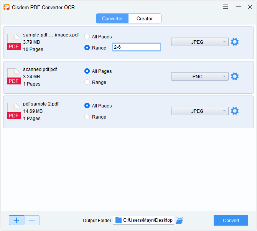Click the page range field containing 2-6

pyautogui.click(x=136, y=47)
